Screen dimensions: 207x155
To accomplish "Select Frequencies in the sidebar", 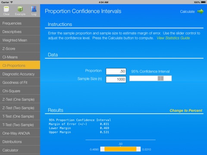I will coord(20,23).
